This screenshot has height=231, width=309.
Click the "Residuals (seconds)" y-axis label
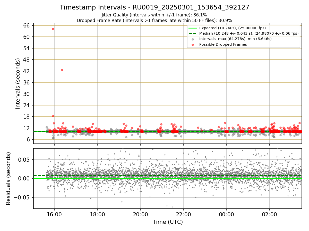[8, 178]
